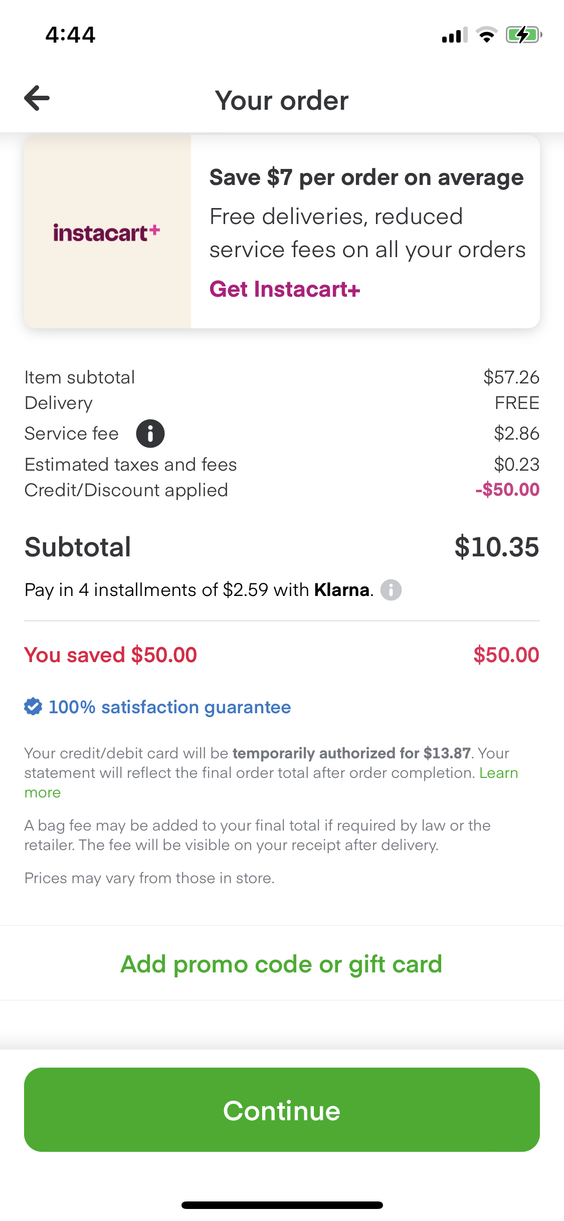Tap the Instacart+ logo image

[107, 232]
